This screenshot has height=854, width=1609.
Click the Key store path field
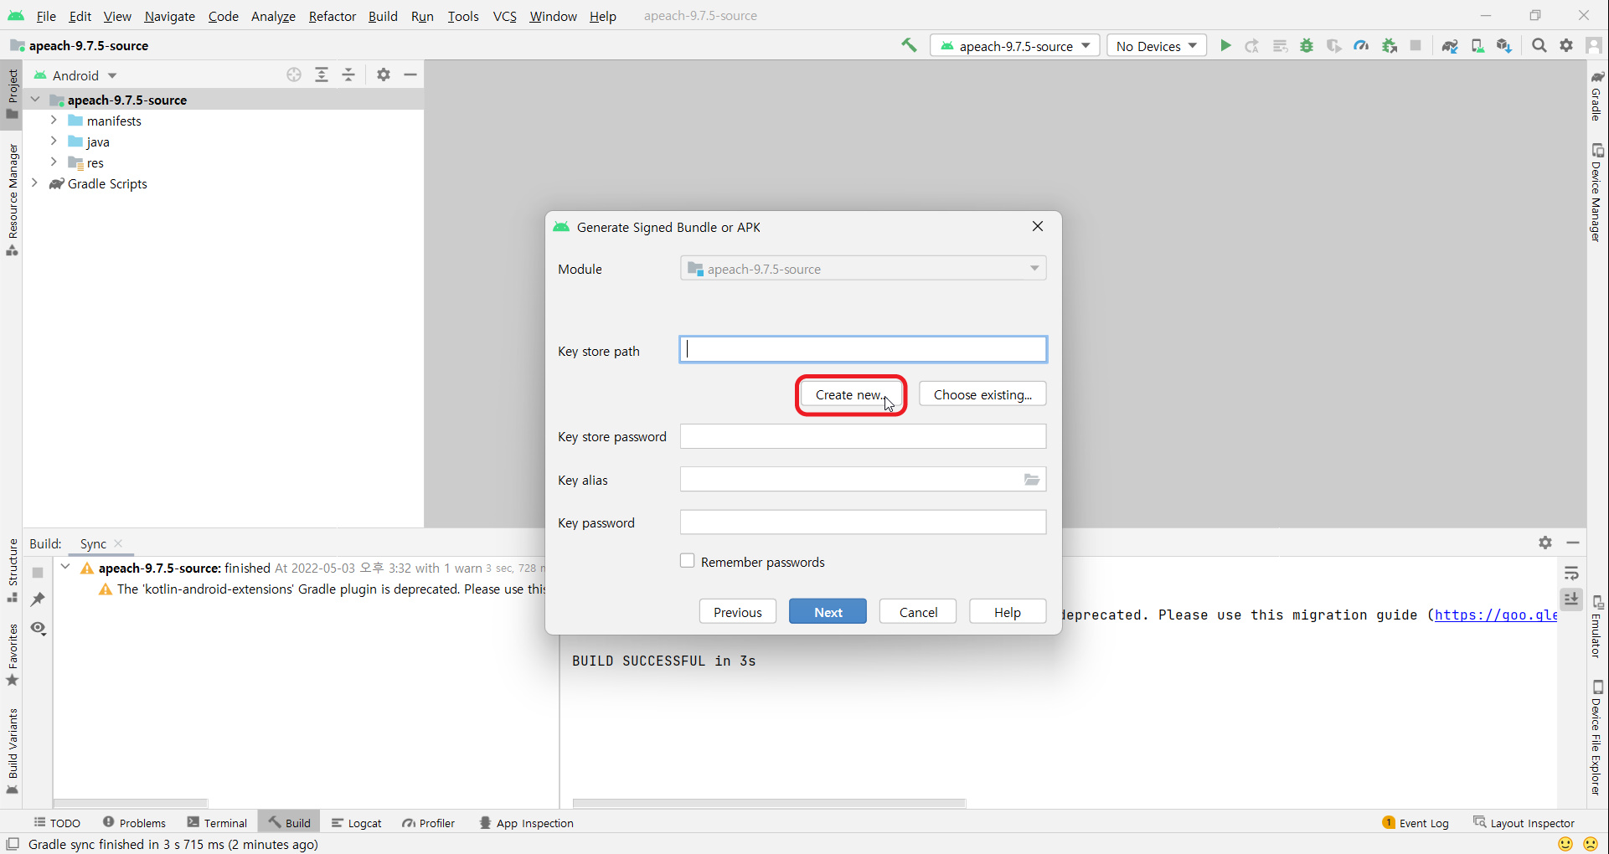pyautogui.click(x=863, y=350)
